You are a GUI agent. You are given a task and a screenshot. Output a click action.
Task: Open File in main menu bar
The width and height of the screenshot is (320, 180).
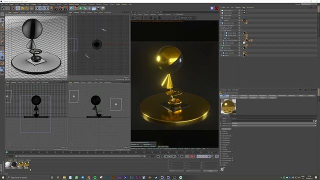click(2, 4)
